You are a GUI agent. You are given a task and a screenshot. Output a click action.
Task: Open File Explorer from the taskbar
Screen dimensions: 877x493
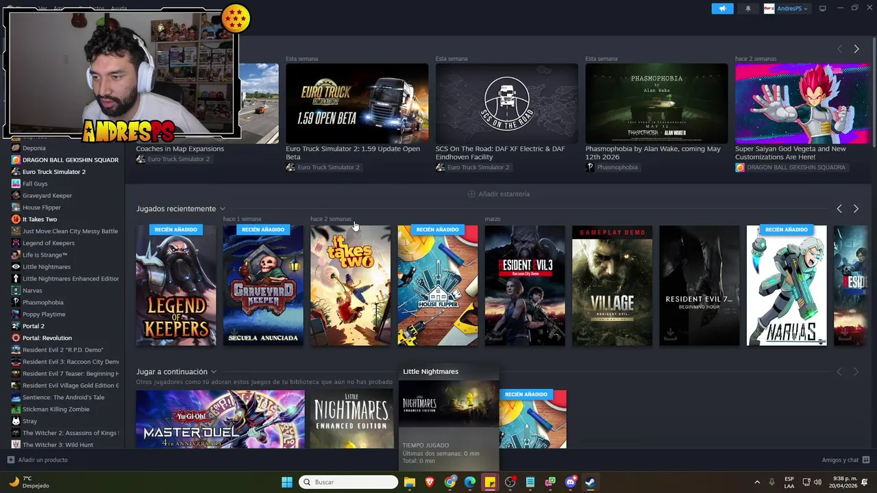(410, 482)
